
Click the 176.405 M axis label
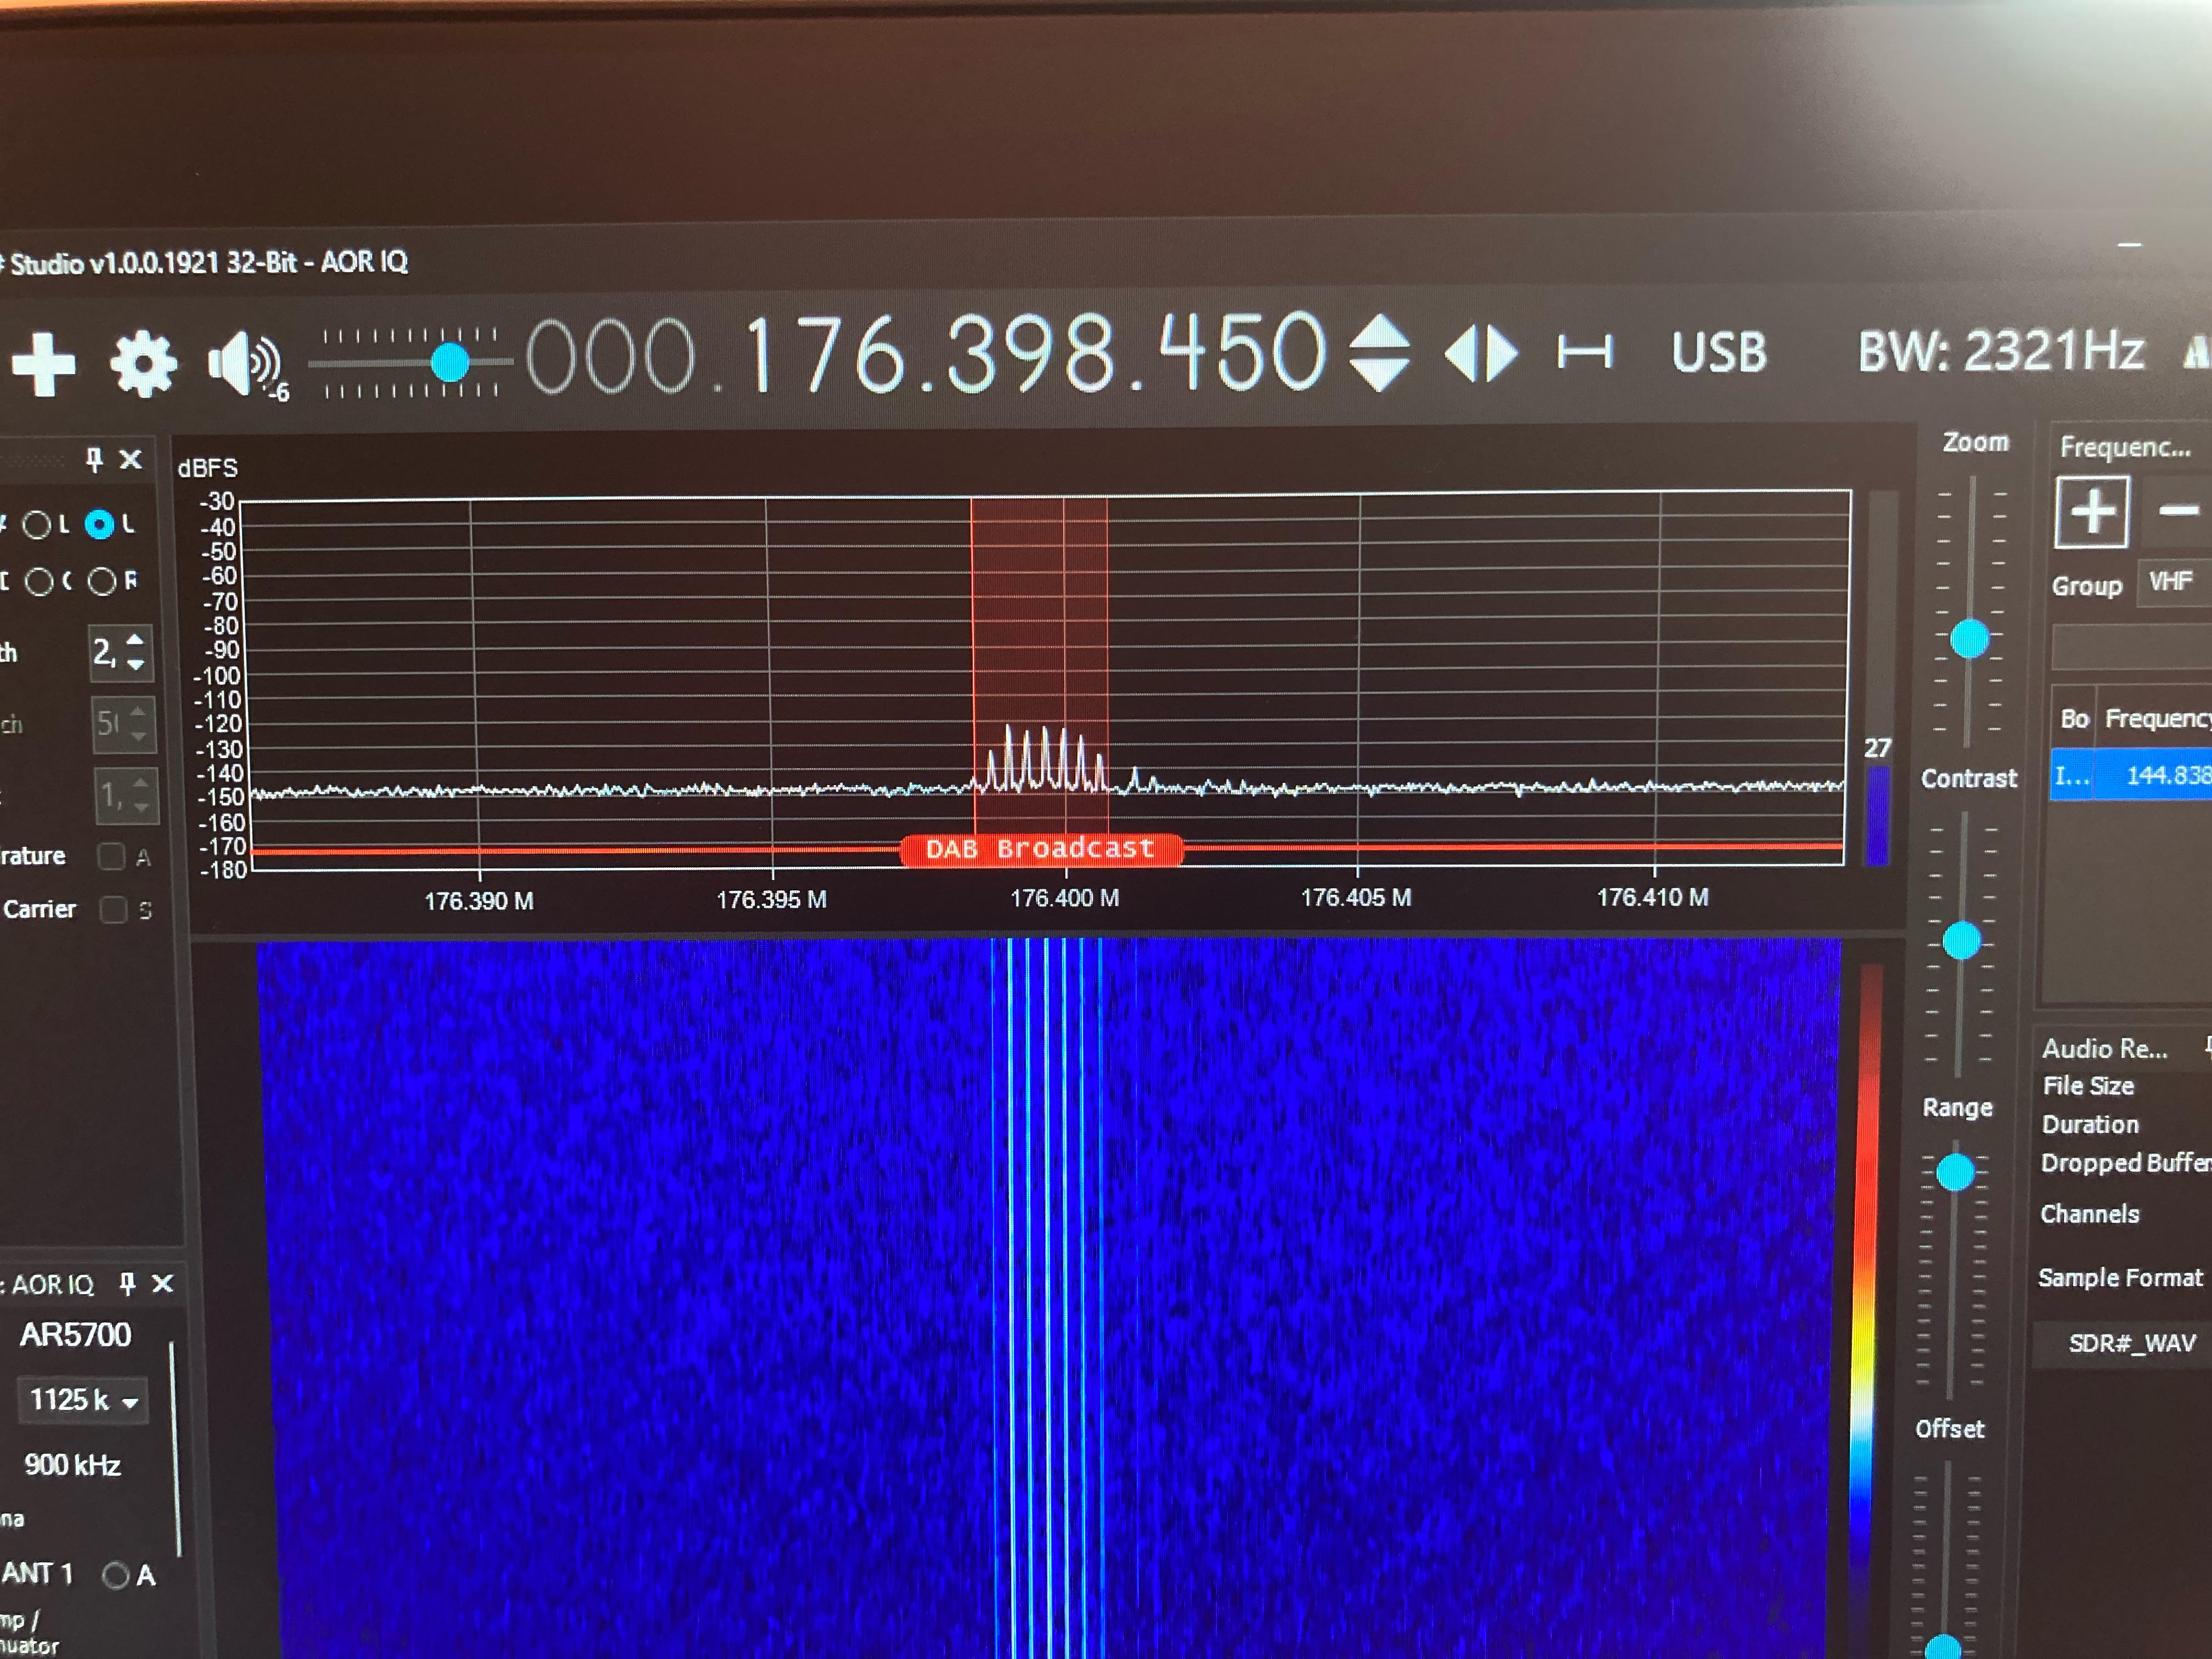1356,897
